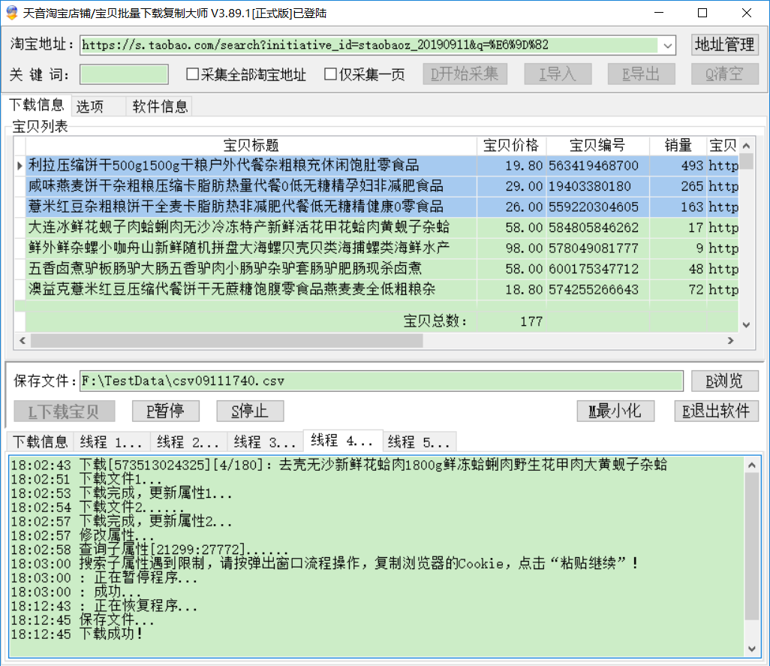Screen dimensions: 770x666
Task: Click the app icon in title bar
Action: click(12, 13)
